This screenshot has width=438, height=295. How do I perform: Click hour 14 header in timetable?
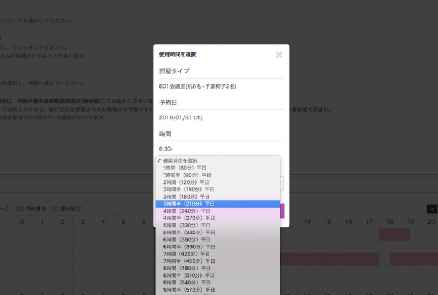tap(307, 222)
